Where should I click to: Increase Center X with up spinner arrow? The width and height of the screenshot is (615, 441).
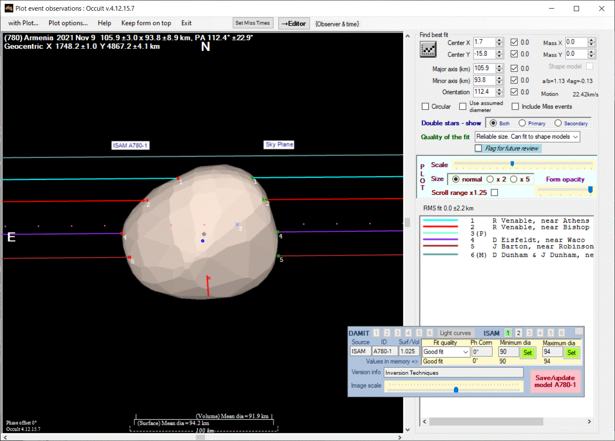point(499,40)
